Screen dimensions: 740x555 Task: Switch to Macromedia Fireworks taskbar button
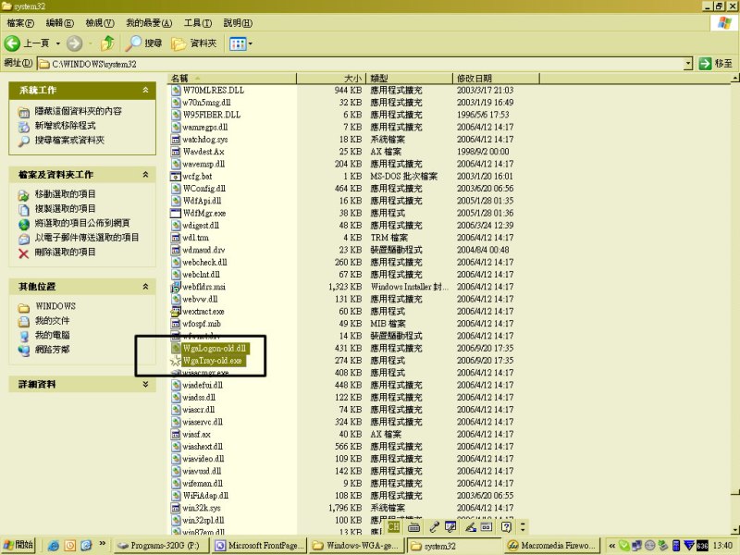click(552, 546)
